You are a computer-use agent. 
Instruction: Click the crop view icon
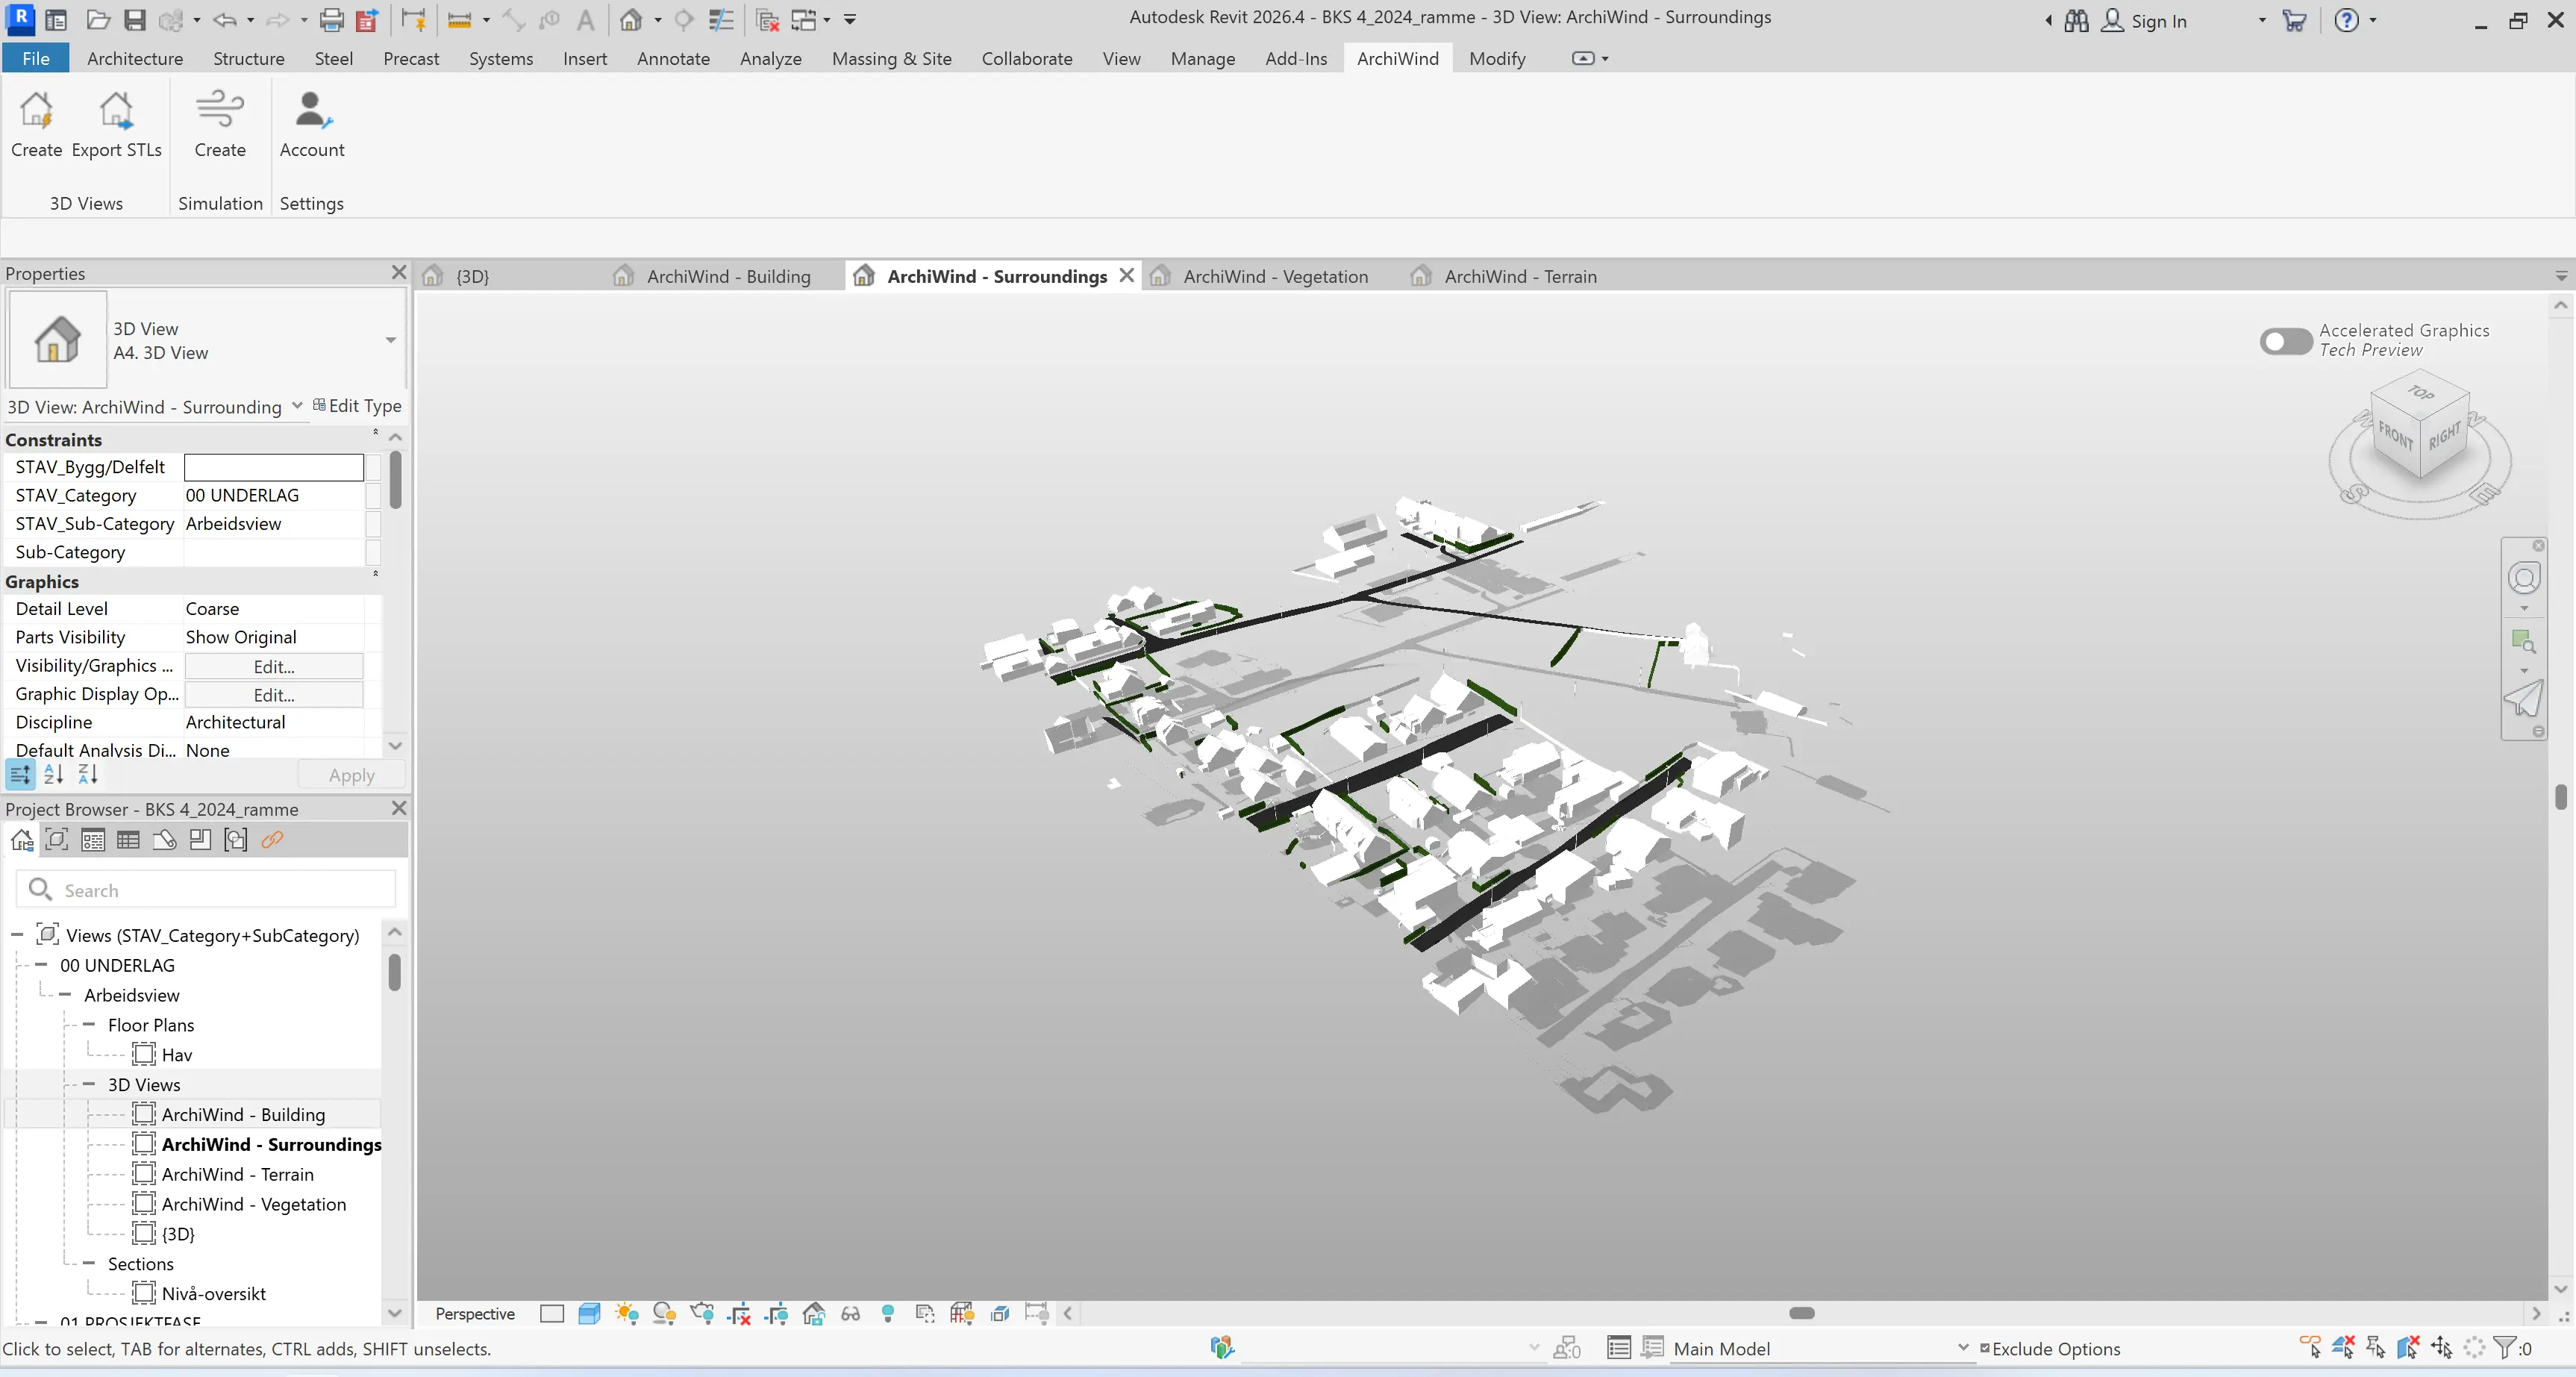pos(739,1314)
